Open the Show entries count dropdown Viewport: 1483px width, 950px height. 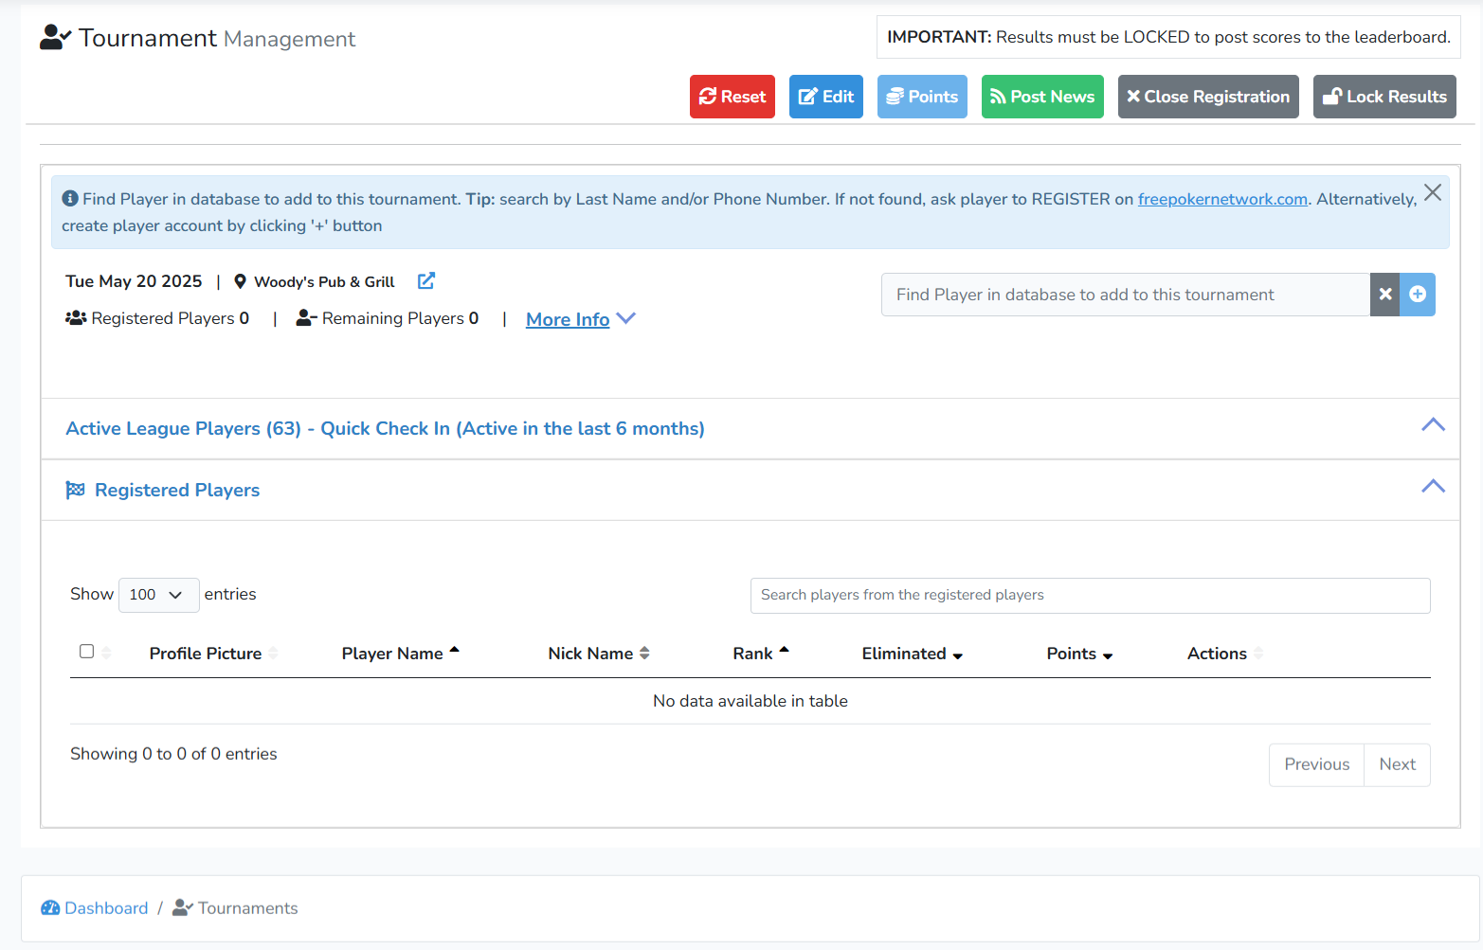(x=158, y=595)
